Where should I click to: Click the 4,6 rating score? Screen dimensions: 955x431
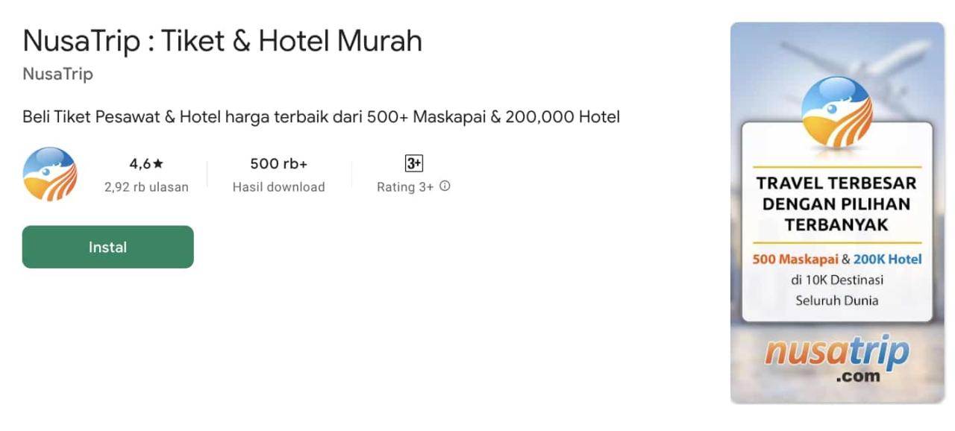tap(142, 163)
